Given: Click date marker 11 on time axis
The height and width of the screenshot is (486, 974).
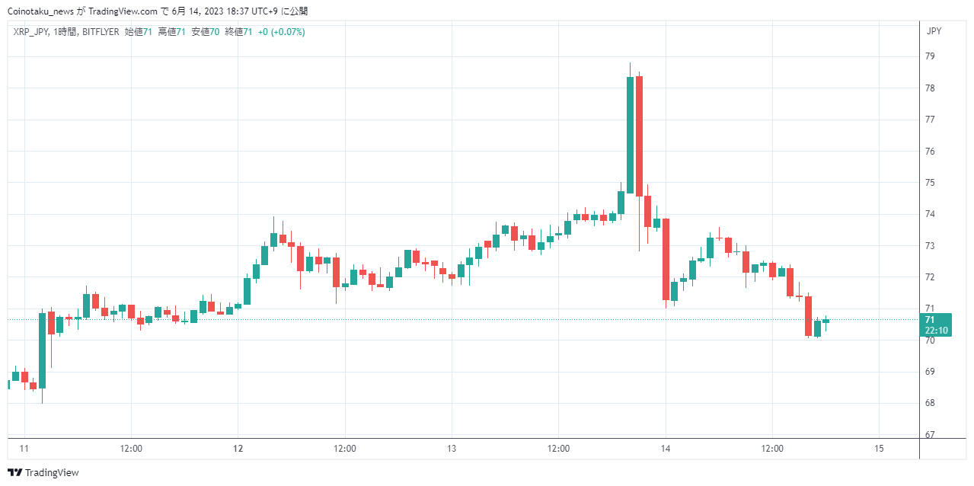Looking at the screenshot, I should point(24,449).
